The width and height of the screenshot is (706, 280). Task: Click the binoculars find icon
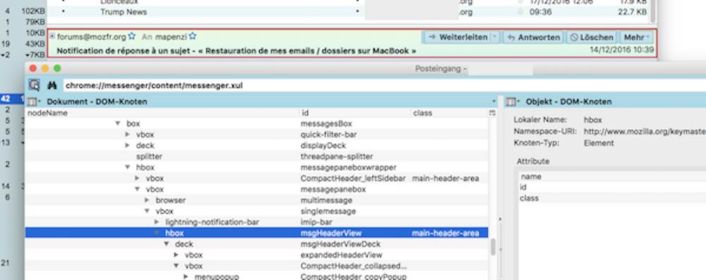(x=52, y=85)
